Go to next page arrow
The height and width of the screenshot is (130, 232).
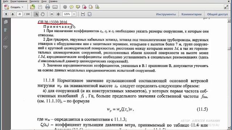[x=13, y=14]
